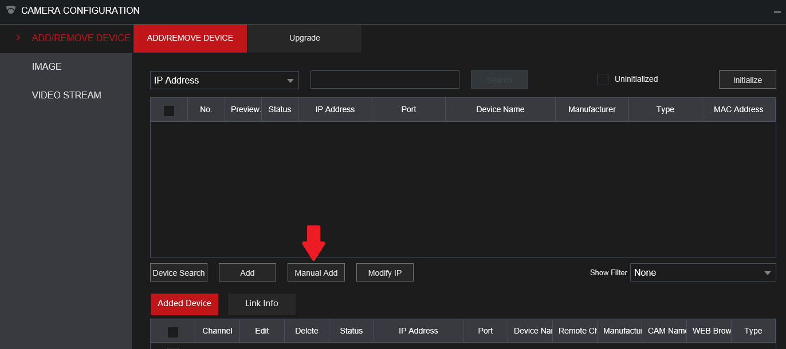The height and width of the screenshot is (349, 786).
Task: Click the MAC Address column header
Action: pyautogui.click(x=738, y=109)
